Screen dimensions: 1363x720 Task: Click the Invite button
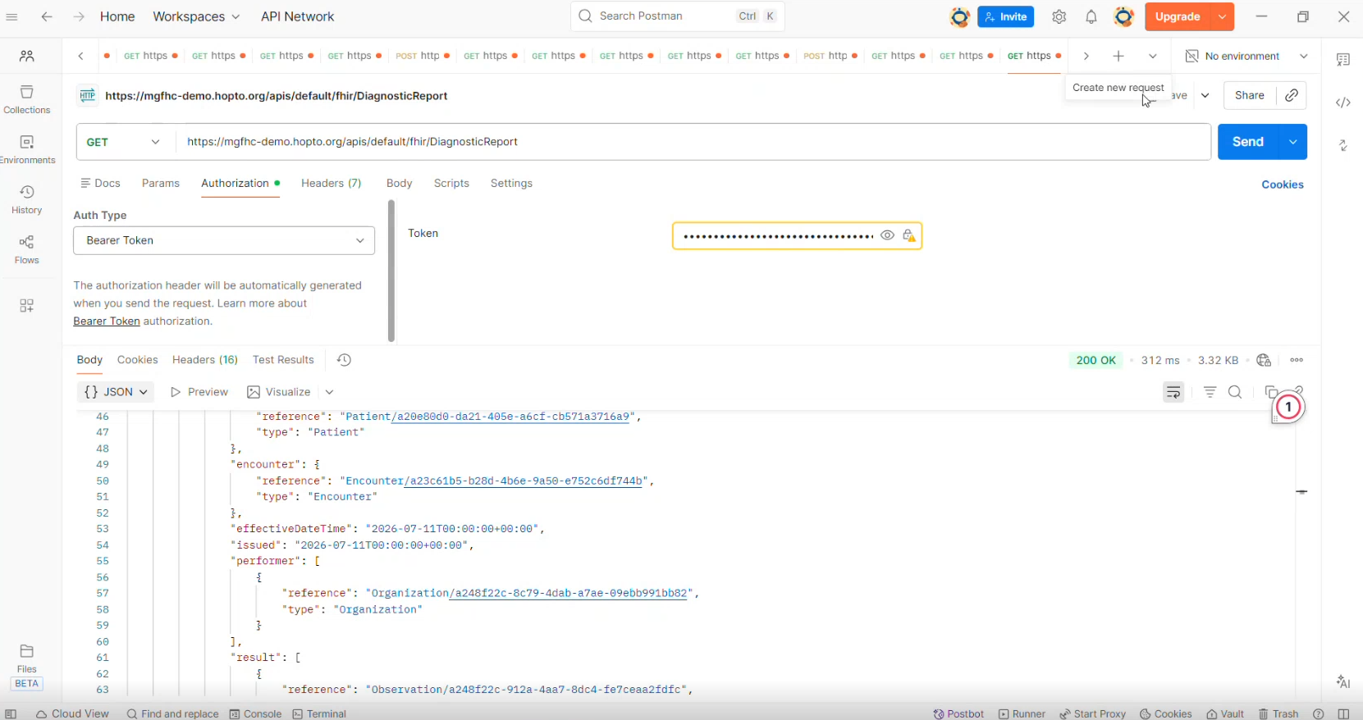coord(1006,16)
